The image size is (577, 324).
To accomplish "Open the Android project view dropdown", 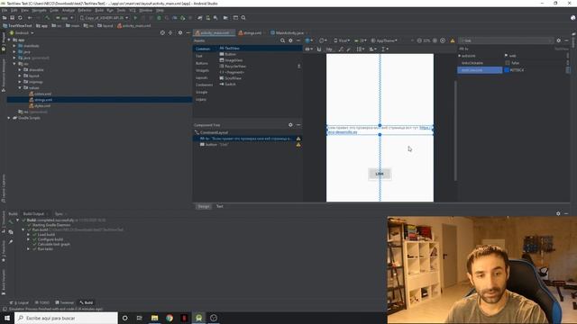I will tap(22, 32).
